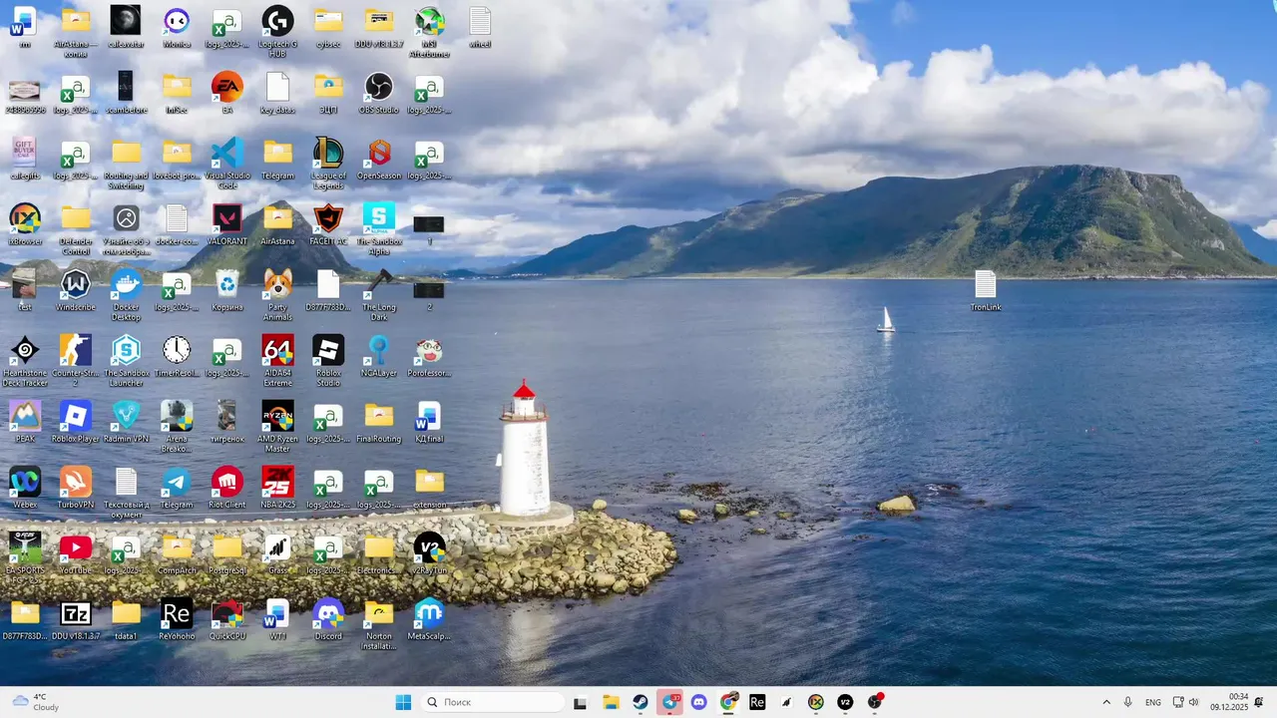
Task: Select the PEAK game icon
Action: point(25,422)
